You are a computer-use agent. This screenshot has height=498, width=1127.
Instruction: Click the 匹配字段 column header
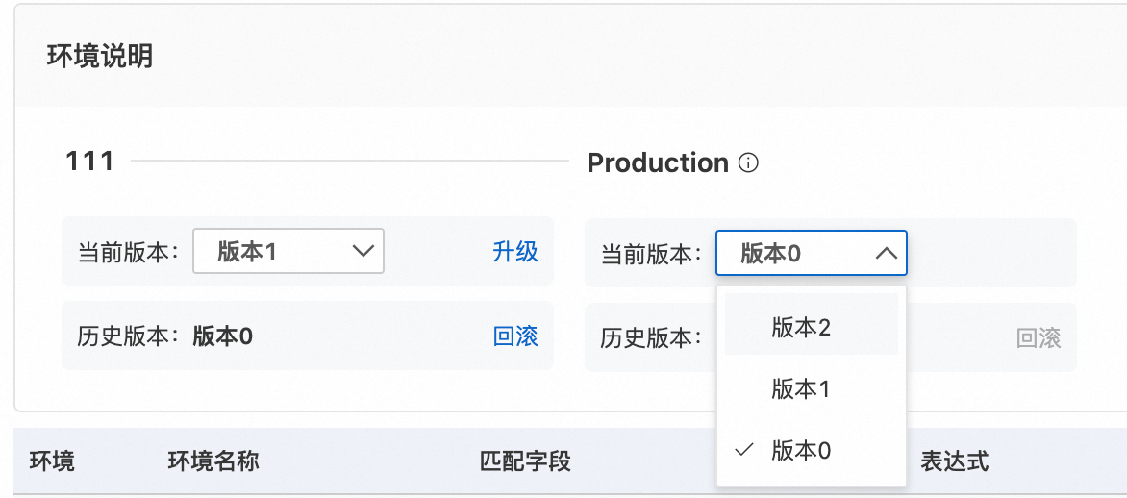click(x=525, y=461)
